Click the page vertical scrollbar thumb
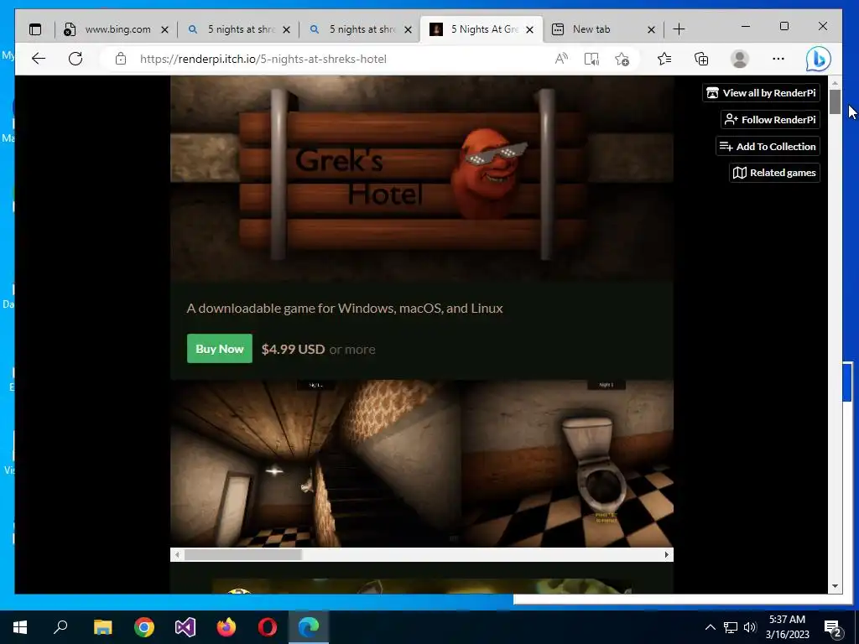 835,101
